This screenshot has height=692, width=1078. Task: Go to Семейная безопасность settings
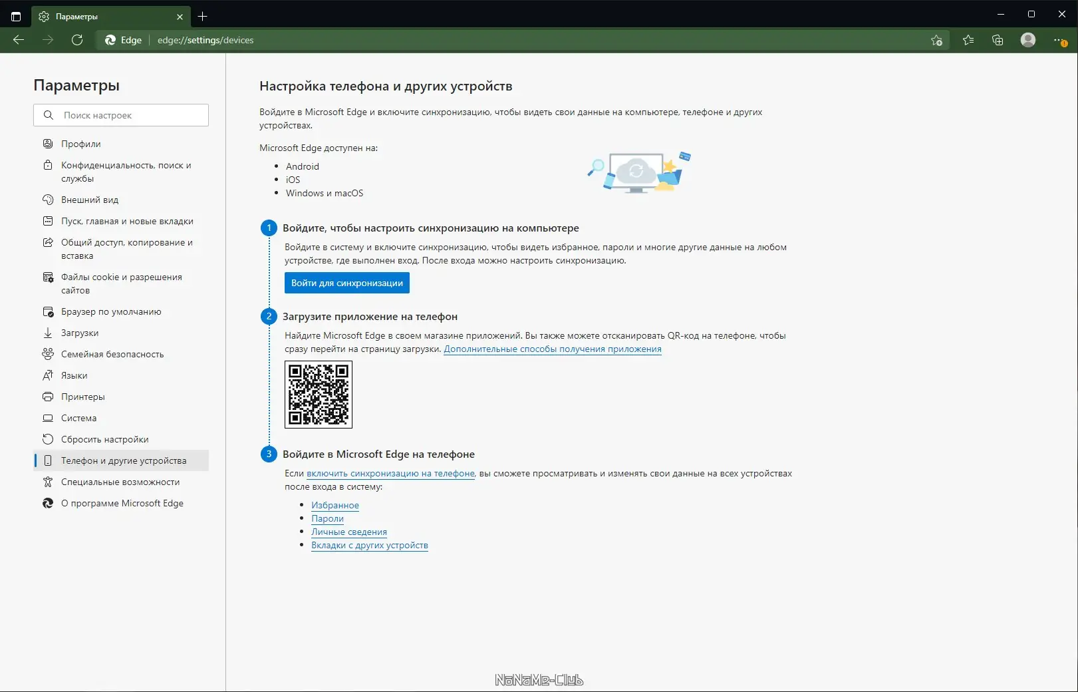(121, 354)
